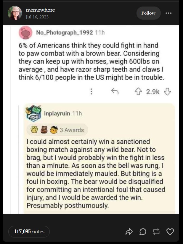183x244 pixels.
Task: Click the reply speech bubble icon
Action: coord(143,232)
